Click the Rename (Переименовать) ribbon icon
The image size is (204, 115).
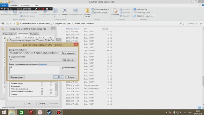pyautogui.click(x=75, y=11)
